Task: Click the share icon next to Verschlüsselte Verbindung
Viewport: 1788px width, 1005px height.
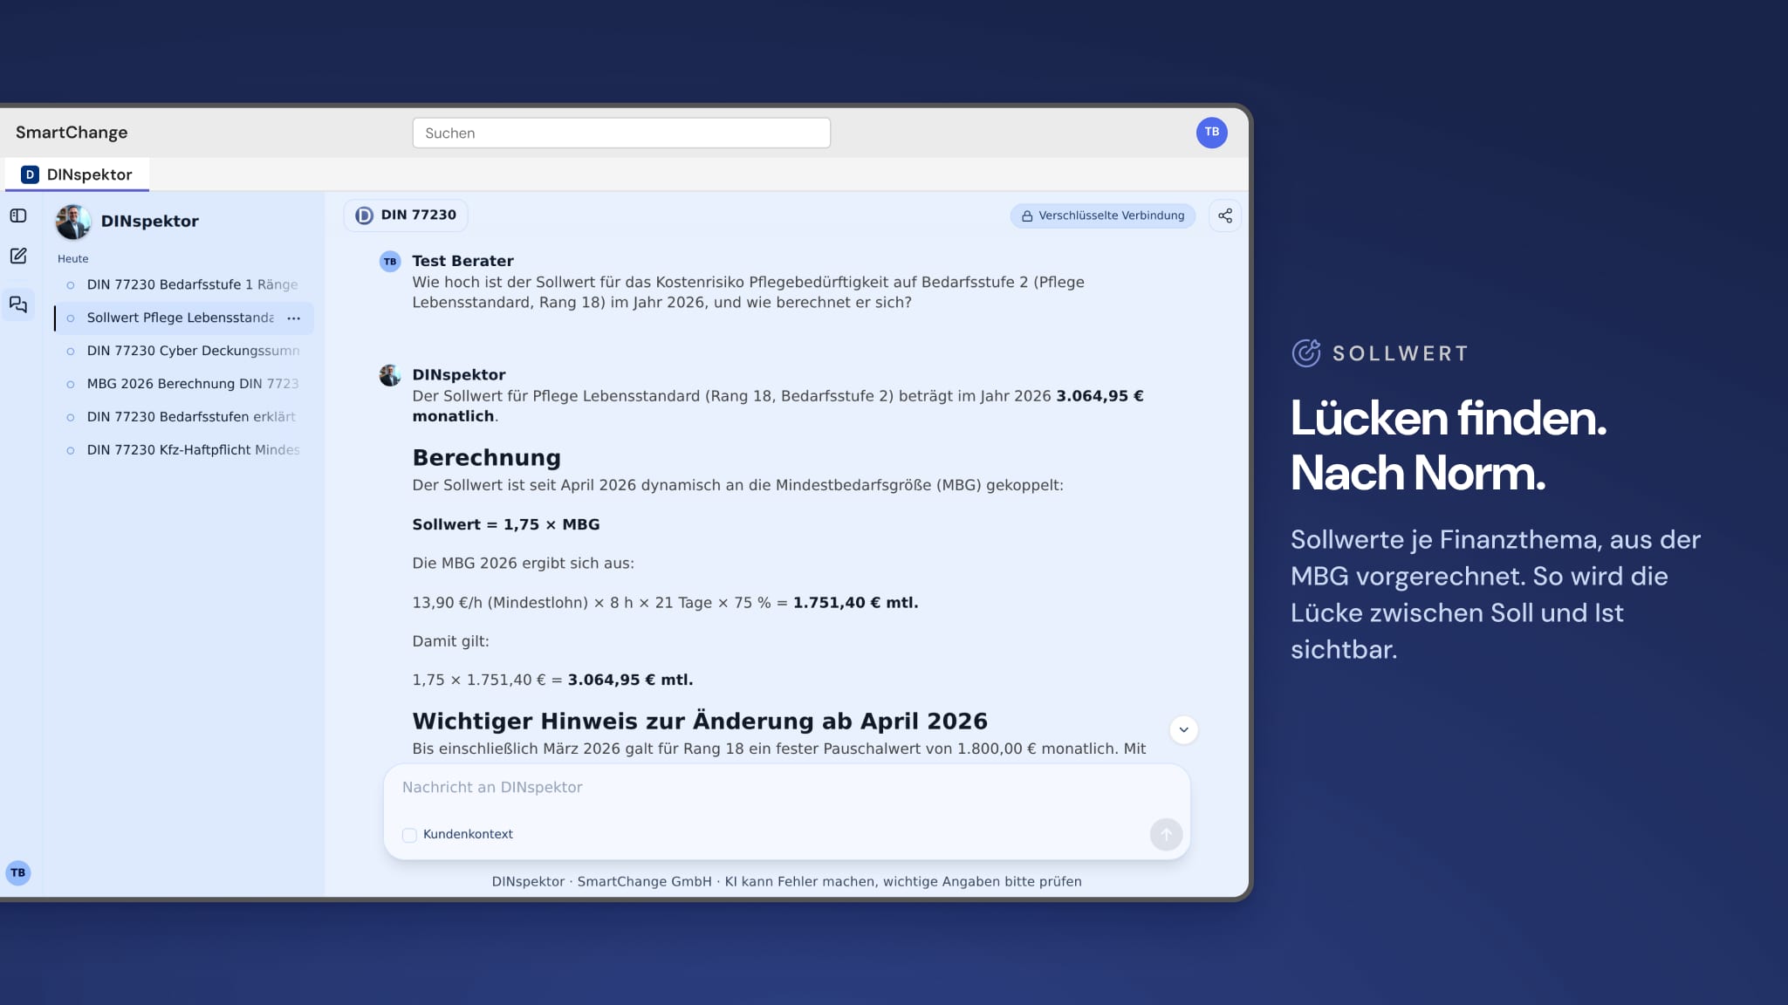Action: (x=1225, y=215)
